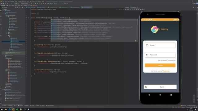The image size is (198, 111).
Task: Collapse the layout folder
Action: point(6,71)
